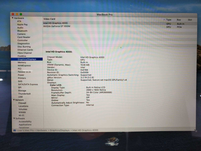Sort by Video Card column header
This screenshot has width=201, height=151.
(49, 19)
